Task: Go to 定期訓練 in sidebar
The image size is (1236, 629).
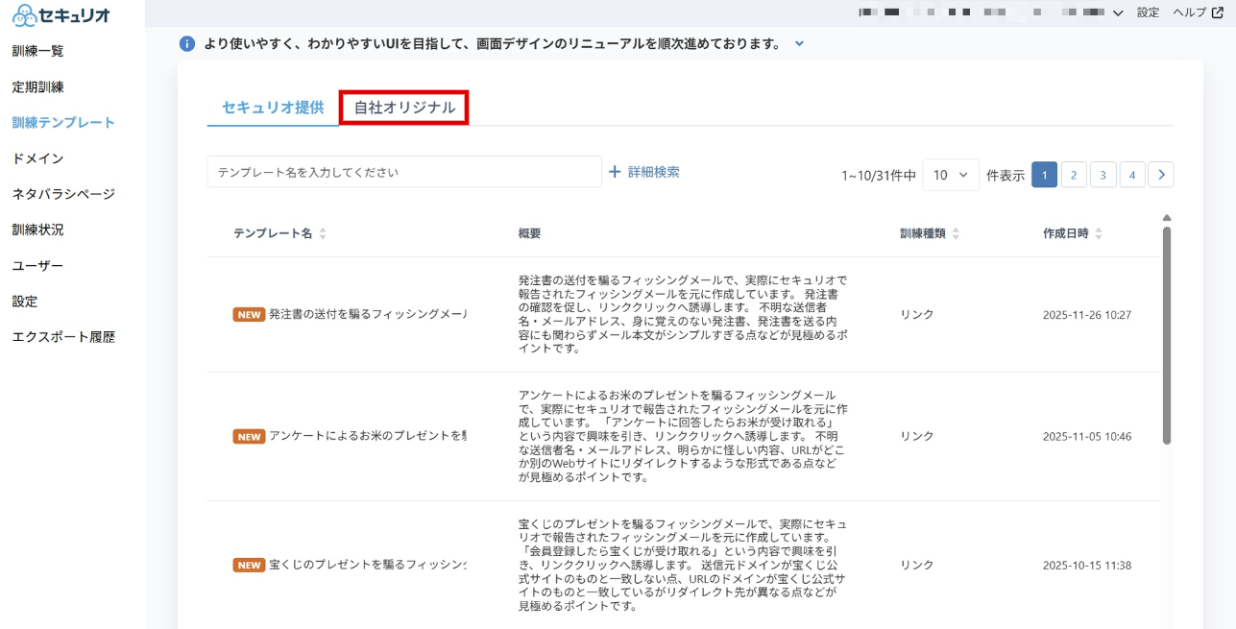Action: click(x=37, y=86)
